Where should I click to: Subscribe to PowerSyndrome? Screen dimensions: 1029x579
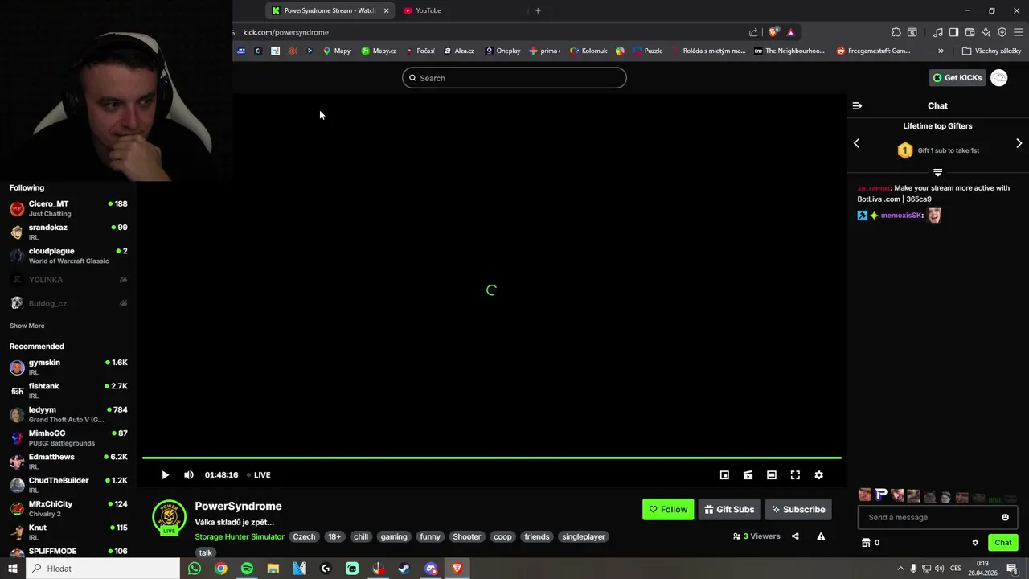click(798, 509)
